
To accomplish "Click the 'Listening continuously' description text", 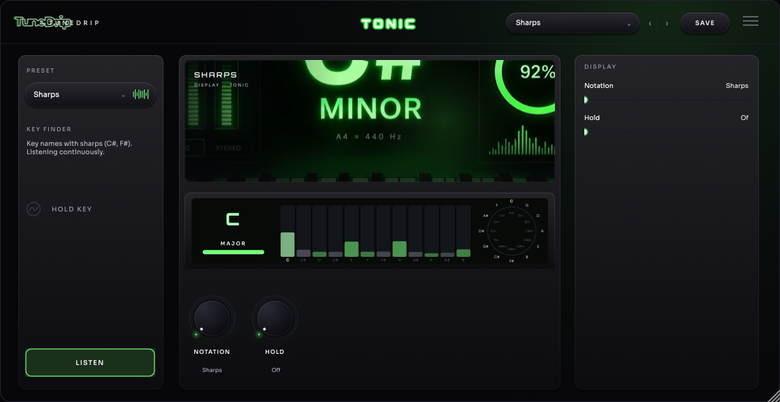I will click(x=66, y=152).
